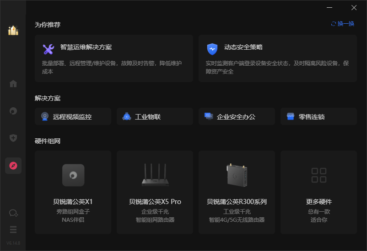This screenshot has width=367, height=251.
Task: Open the chat feedback icon in sidebar
Action: point(13,213)
